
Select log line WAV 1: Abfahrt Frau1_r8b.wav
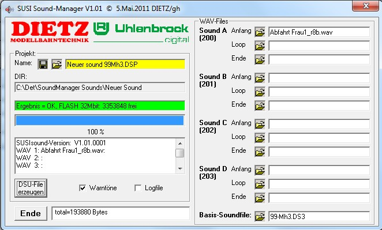(61, 150)
